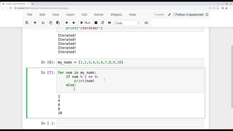Select the Untitled Jupyter Notebook tab

coord(15,4)
